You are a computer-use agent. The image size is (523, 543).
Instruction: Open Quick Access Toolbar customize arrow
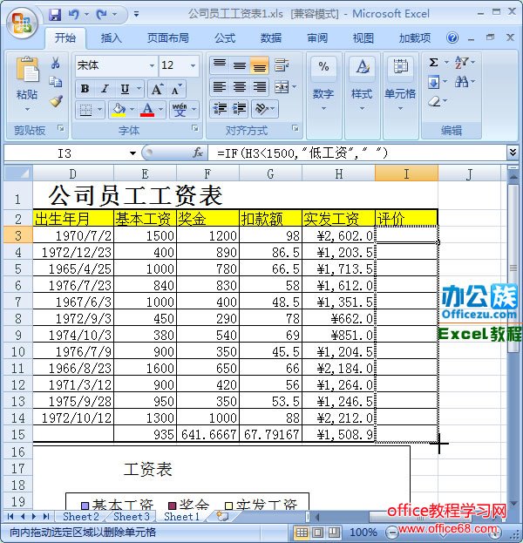(137, 14)
